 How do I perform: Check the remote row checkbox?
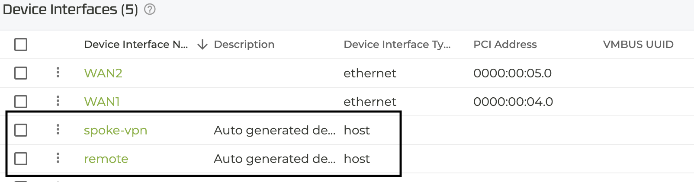pyautogui.click(x=21, y=159)
